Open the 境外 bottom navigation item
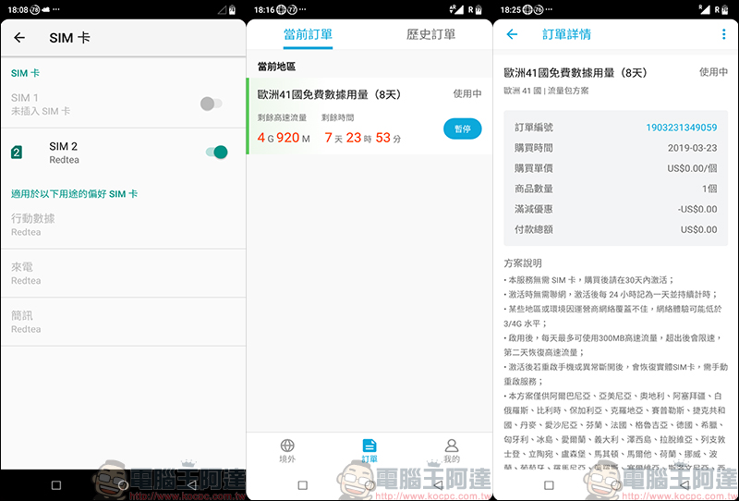 pyautogui.click(x=287, y=451)
